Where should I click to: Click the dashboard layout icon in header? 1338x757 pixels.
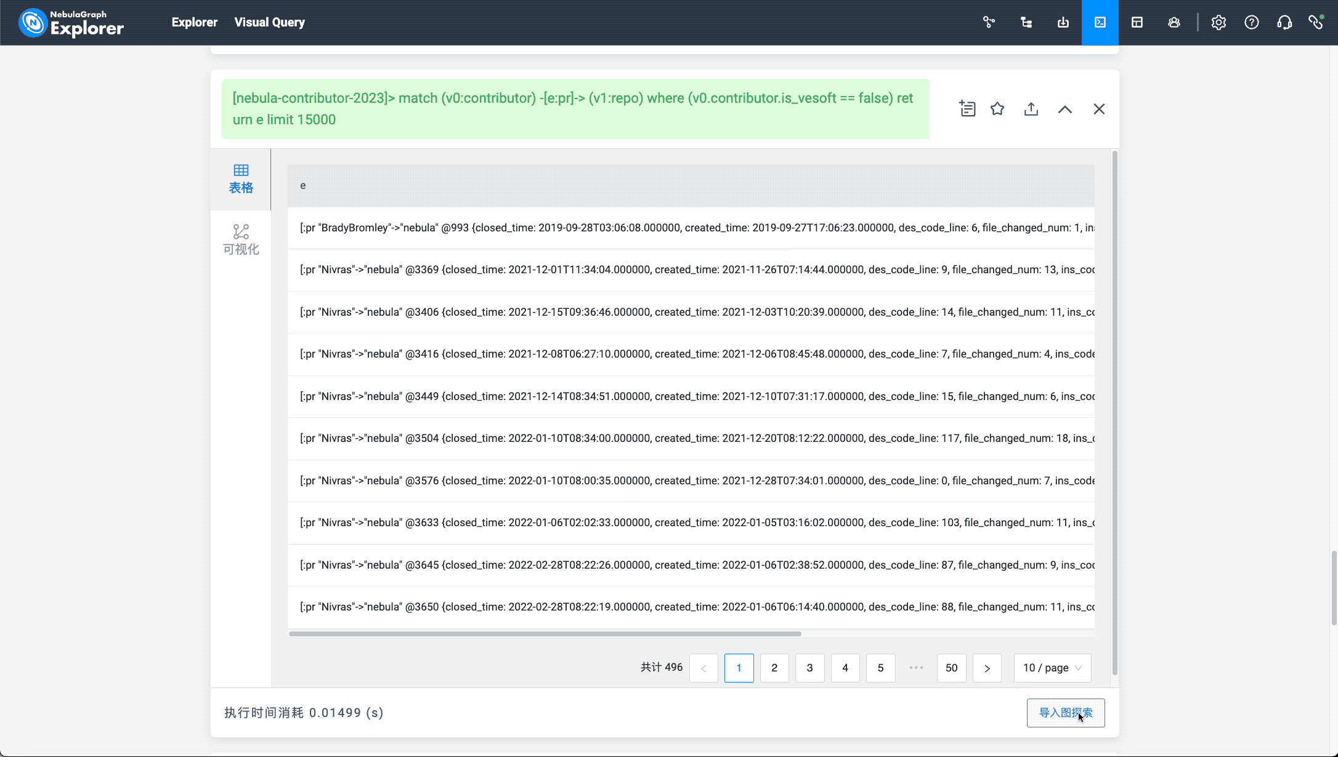[1137, 23]
